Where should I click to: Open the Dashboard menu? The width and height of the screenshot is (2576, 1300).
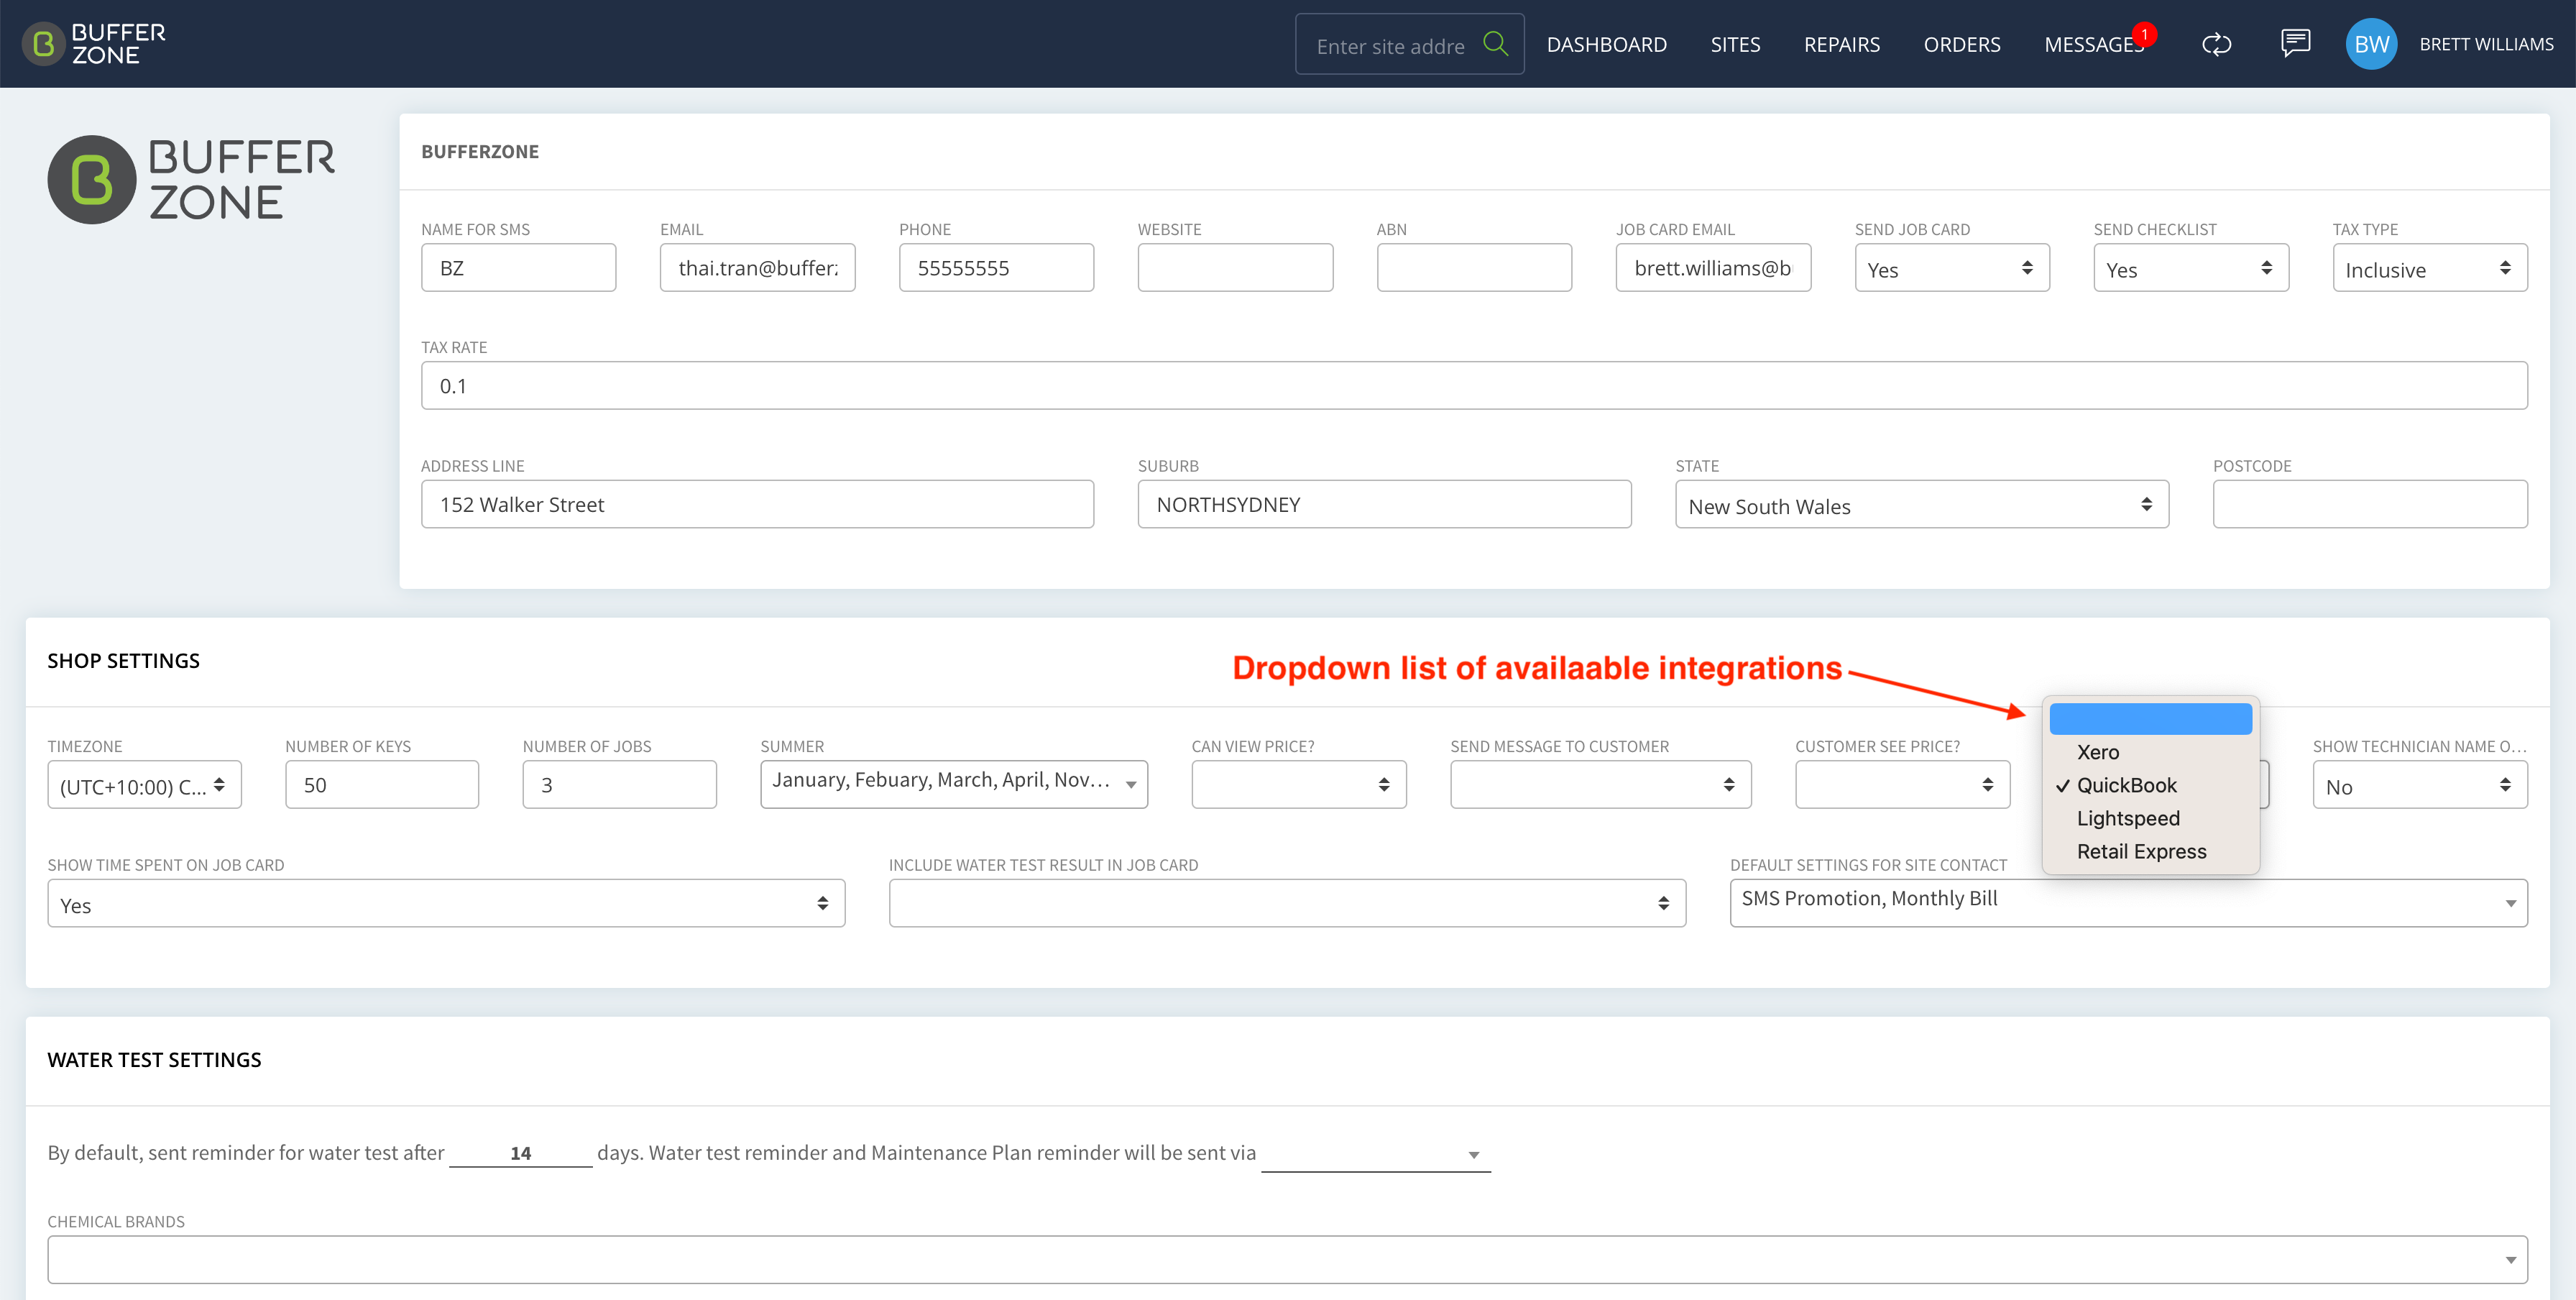(1606, 44)
